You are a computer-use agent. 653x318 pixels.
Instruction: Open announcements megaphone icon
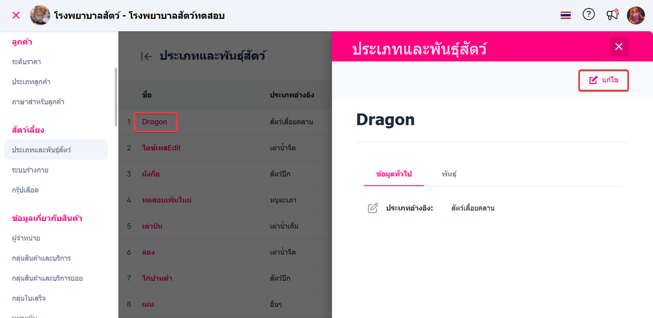[612, 15]
